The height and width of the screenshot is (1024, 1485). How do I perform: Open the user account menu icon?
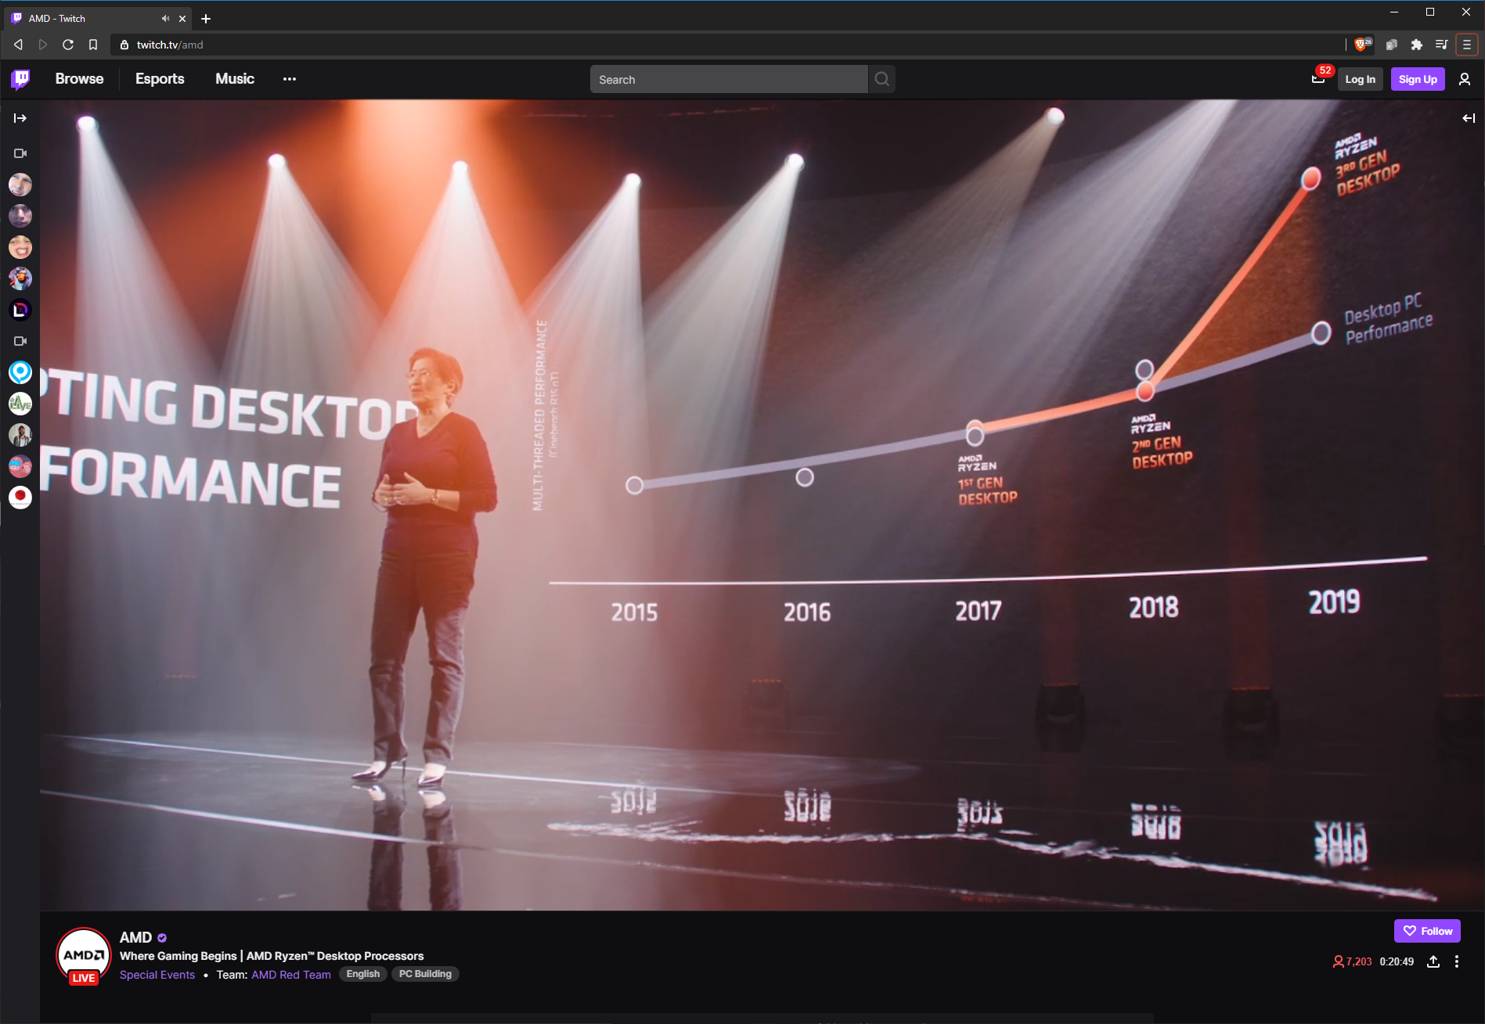click(x=1465, y=79)
